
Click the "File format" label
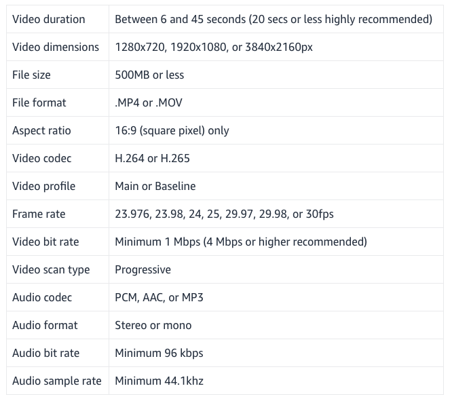[39, 102]
